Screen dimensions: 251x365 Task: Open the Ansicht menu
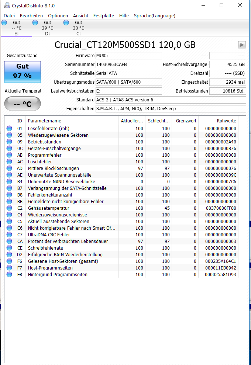click(x=80, y=15)
